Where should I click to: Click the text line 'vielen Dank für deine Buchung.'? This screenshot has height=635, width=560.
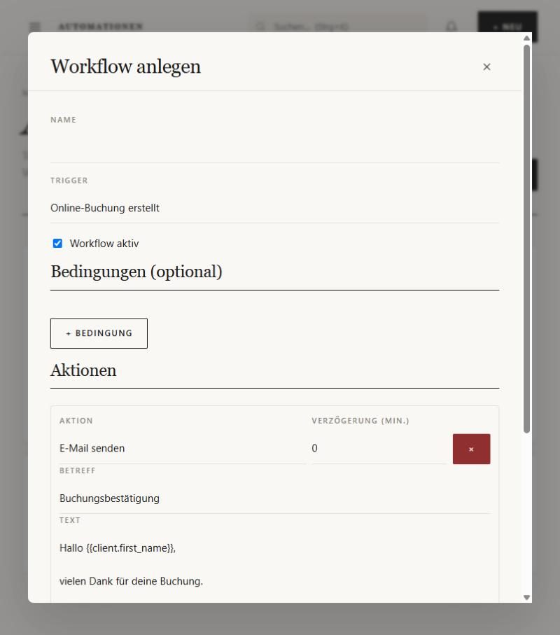click(x=131, y=581)
